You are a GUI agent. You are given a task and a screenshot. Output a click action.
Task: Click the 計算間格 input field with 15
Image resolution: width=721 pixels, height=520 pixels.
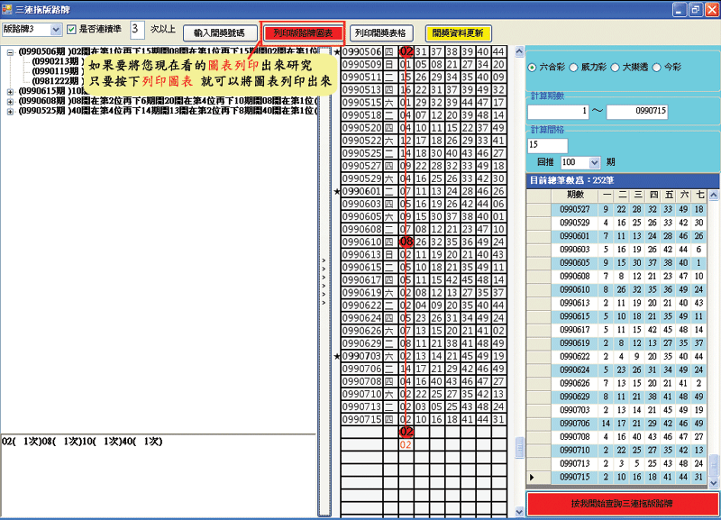pyautogui.click(x=548, y=145)
